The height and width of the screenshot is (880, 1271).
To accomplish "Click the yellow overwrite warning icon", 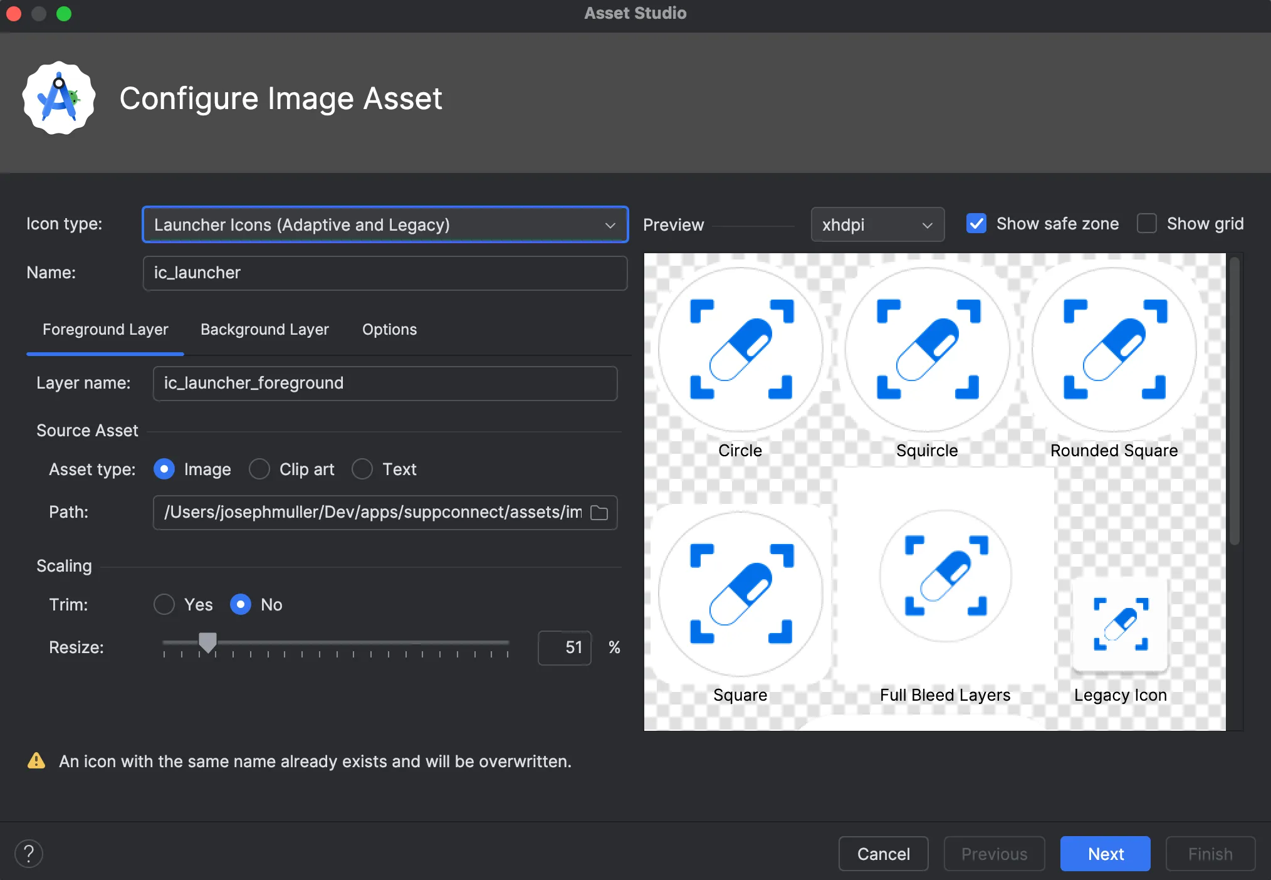I will (x=36, y=761).
